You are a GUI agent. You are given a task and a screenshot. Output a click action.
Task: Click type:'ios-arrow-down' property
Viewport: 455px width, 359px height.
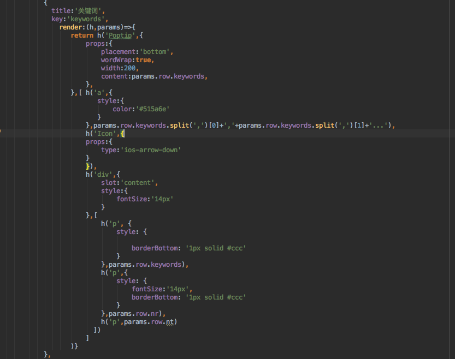(141, 150)
